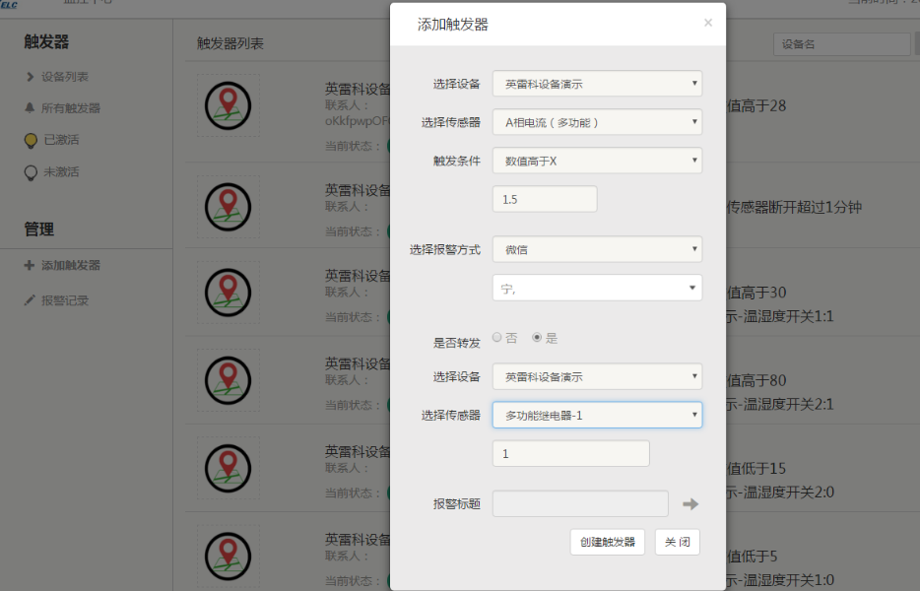920x591 pixels.
Task: Click the 关闭 button
Action: (x=677, y=542)
